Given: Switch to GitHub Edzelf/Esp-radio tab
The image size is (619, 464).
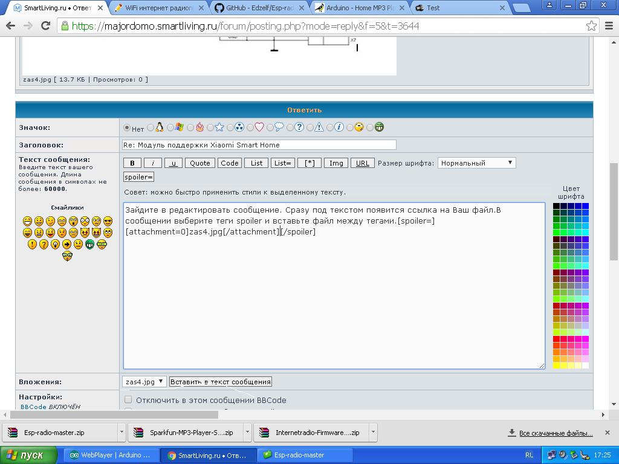Looking at the screenshot, I should [x=259, y=8].
